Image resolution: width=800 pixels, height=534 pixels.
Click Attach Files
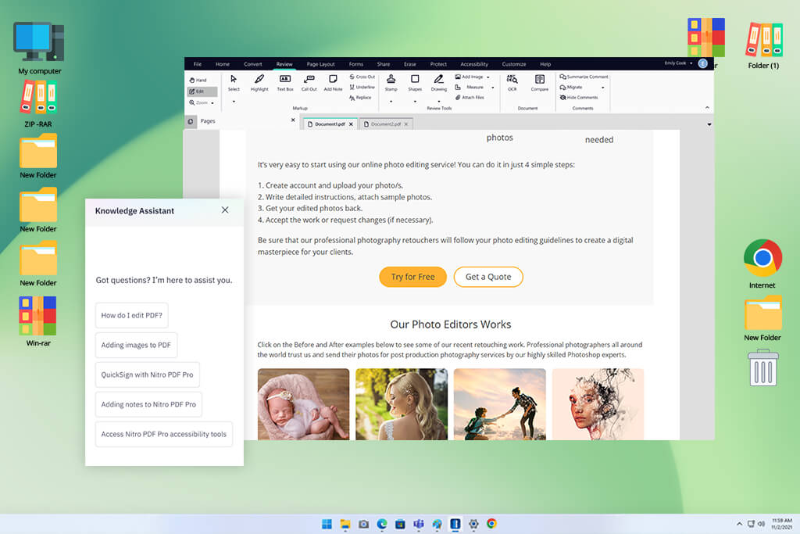[470, 98]
